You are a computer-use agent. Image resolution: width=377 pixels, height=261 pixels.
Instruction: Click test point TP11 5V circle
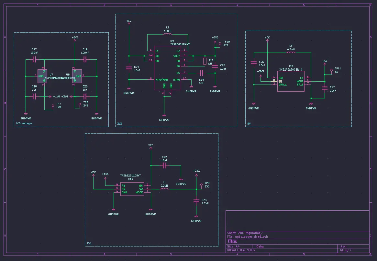coord(332,70)
